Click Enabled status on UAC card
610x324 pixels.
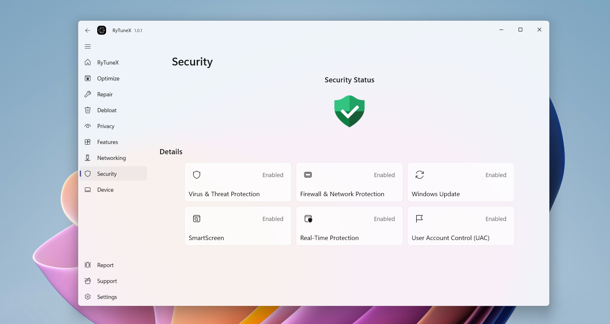[x=496, y=219]
